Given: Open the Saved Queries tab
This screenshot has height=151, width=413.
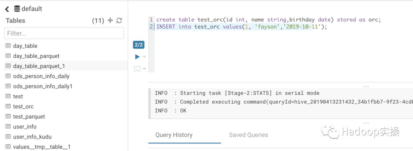Looking at the screenshot, I should point(249,135).
